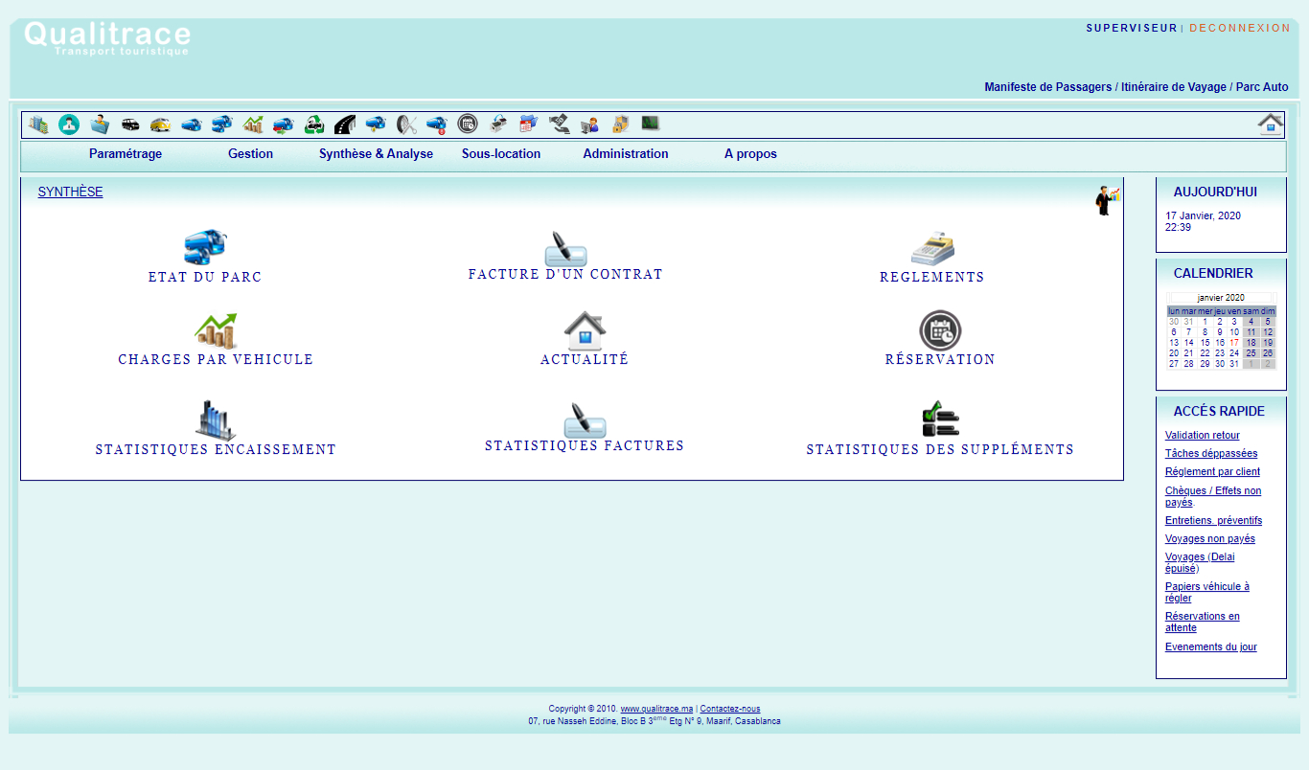Open the Sous-location menu
The width and height of the screenshot is (1309, 770).
[x=501, y=154]
